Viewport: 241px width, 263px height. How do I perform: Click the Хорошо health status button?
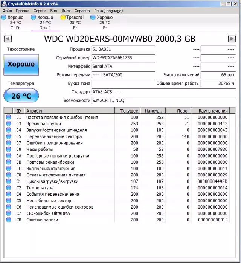[21, 65]
